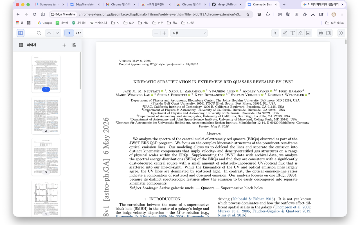Image resolution: width=360 pixels, height=225 pixels.
Task: Select the add image tool
Action: pos(308,33)
